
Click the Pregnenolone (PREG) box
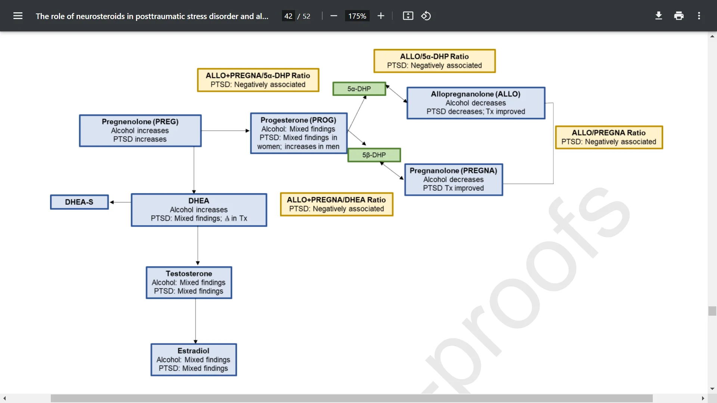(140, 131)
